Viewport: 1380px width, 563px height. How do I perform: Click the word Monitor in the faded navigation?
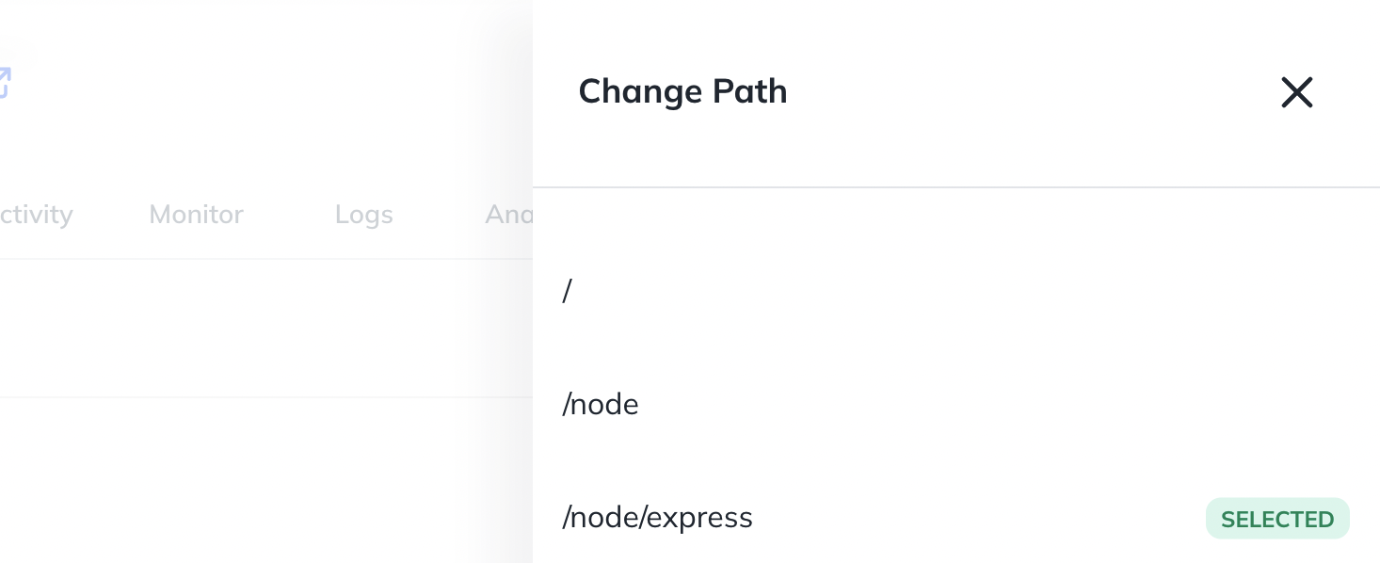(196, 215)
